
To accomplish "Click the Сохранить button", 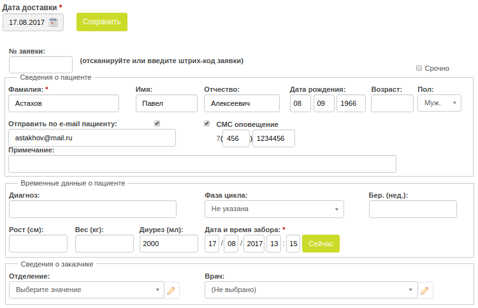I will (x=102, y=22).
